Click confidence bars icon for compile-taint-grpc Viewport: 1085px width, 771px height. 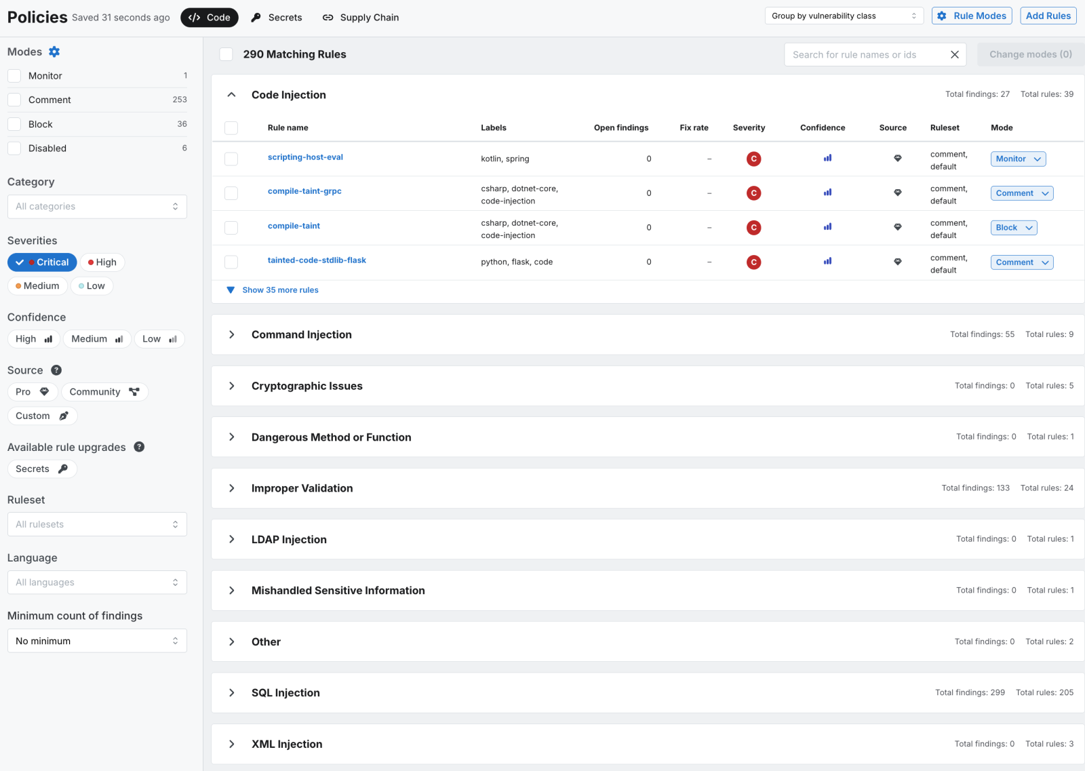click(827, 193)
